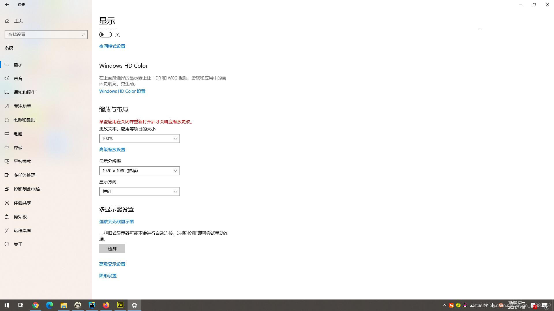Open the 1920 × 1080 resolution dropdown
The width and height of the screenshot is (554, 311).
tap(139, 171)
